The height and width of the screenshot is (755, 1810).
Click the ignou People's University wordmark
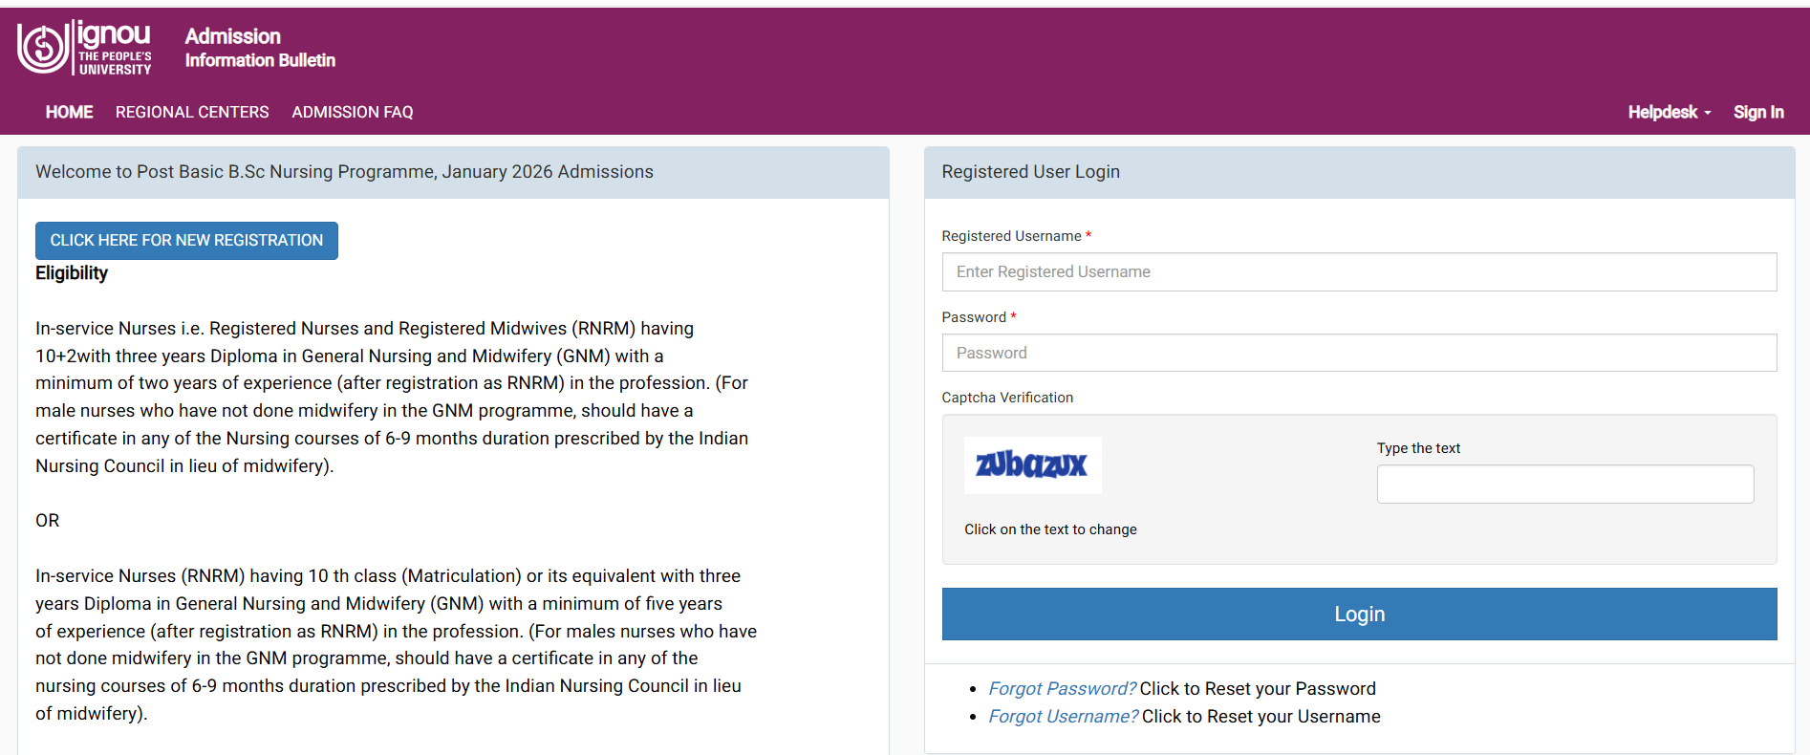click(x=114, y=48)
